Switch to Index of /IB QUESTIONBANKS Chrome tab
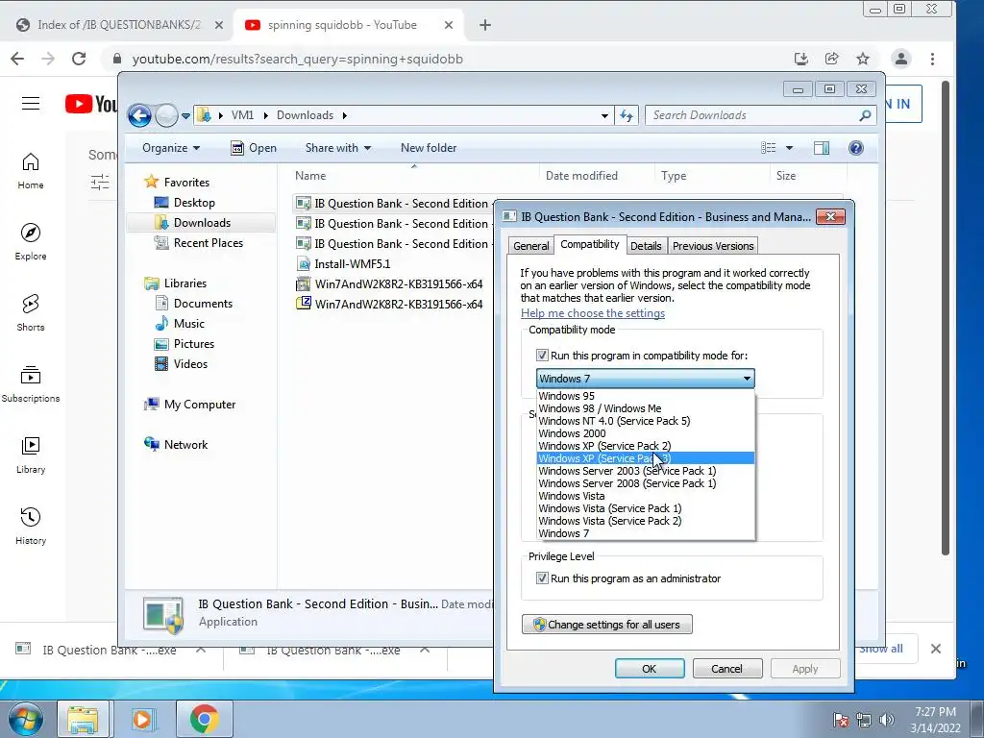Screen dimensions: 984x738 tap(118, 25)
